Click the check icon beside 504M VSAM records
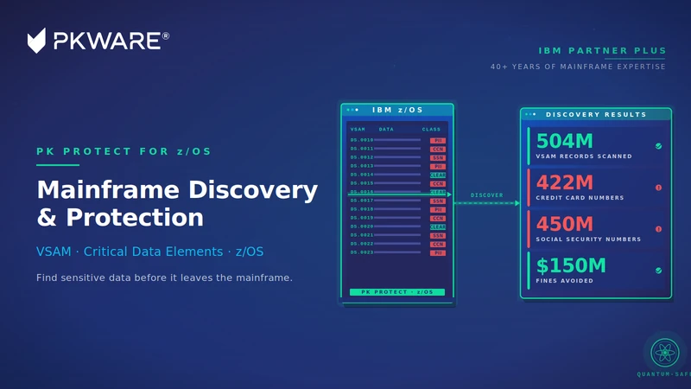Screen dimensions: 691x389 (x=658, y=146)
